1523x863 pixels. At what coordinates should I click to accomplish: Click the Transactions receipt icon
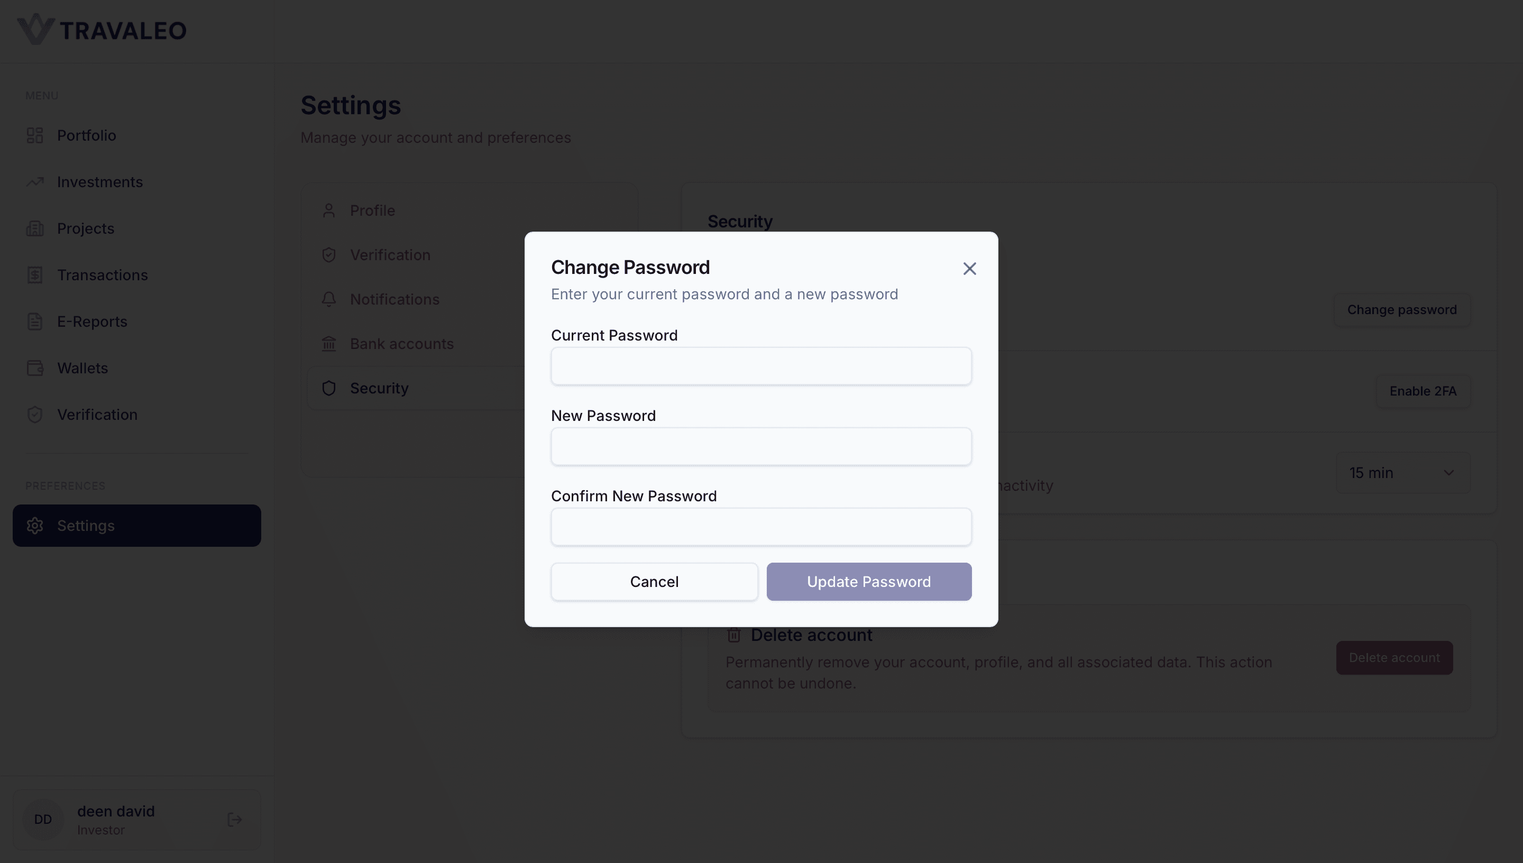tap(35, 275)
